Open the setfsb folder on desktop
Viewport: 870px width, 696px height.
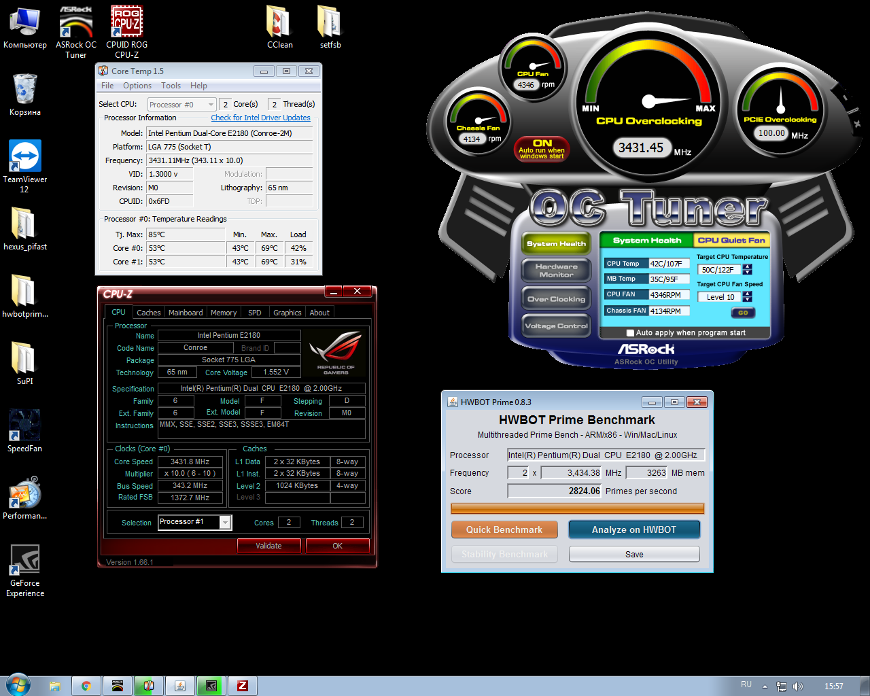tap(330, 27)
